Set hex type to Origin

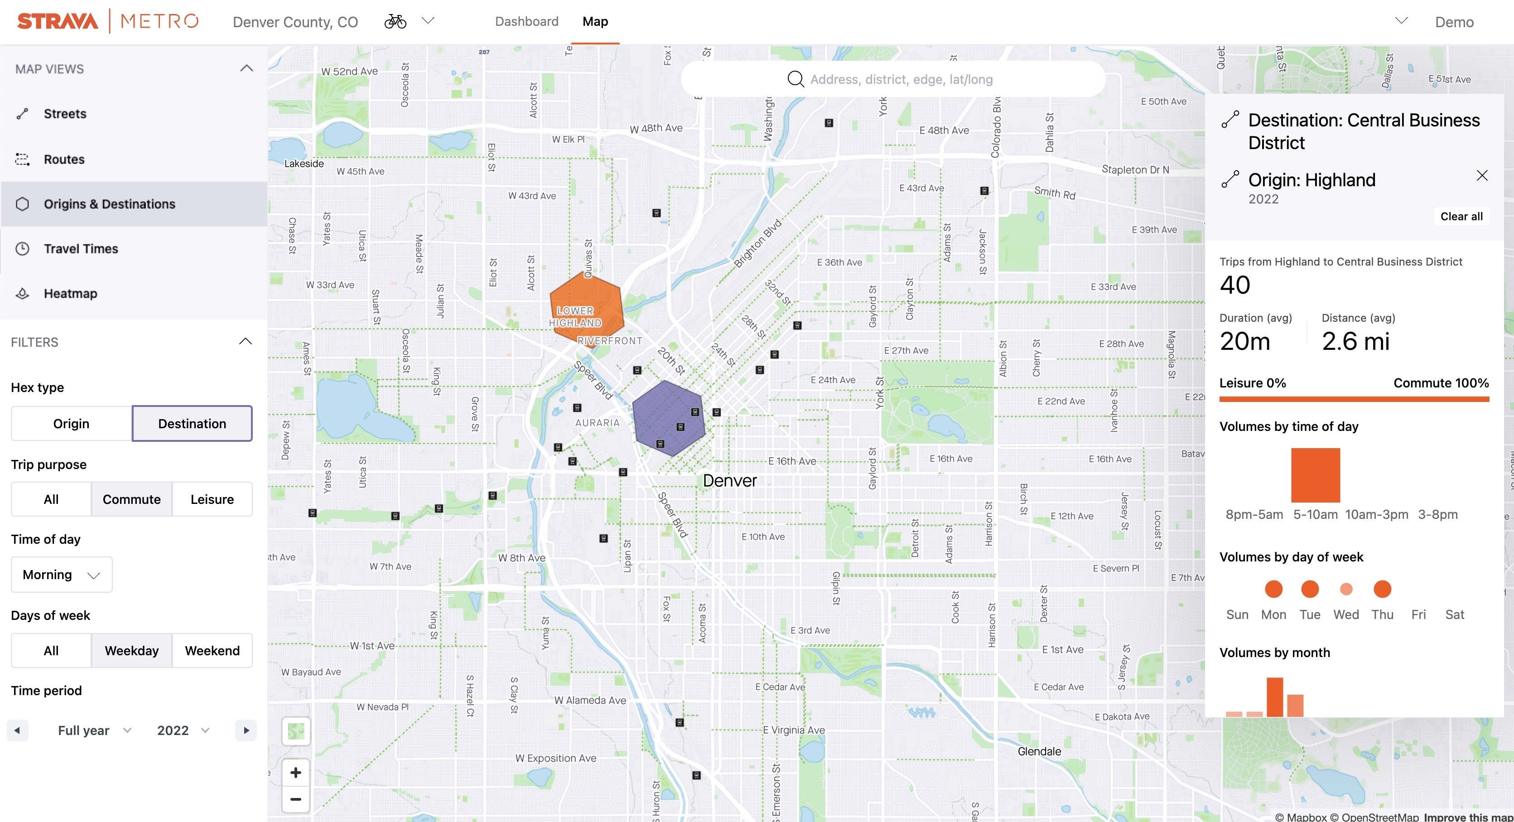71,423
